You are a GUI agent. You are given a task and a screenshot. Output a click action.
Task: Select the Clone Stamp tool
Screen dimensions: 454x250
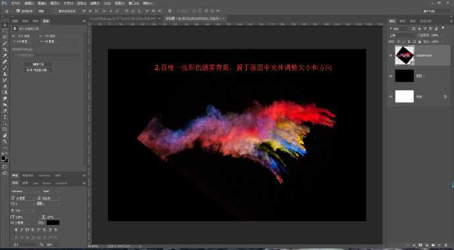(x=5, y=74)
